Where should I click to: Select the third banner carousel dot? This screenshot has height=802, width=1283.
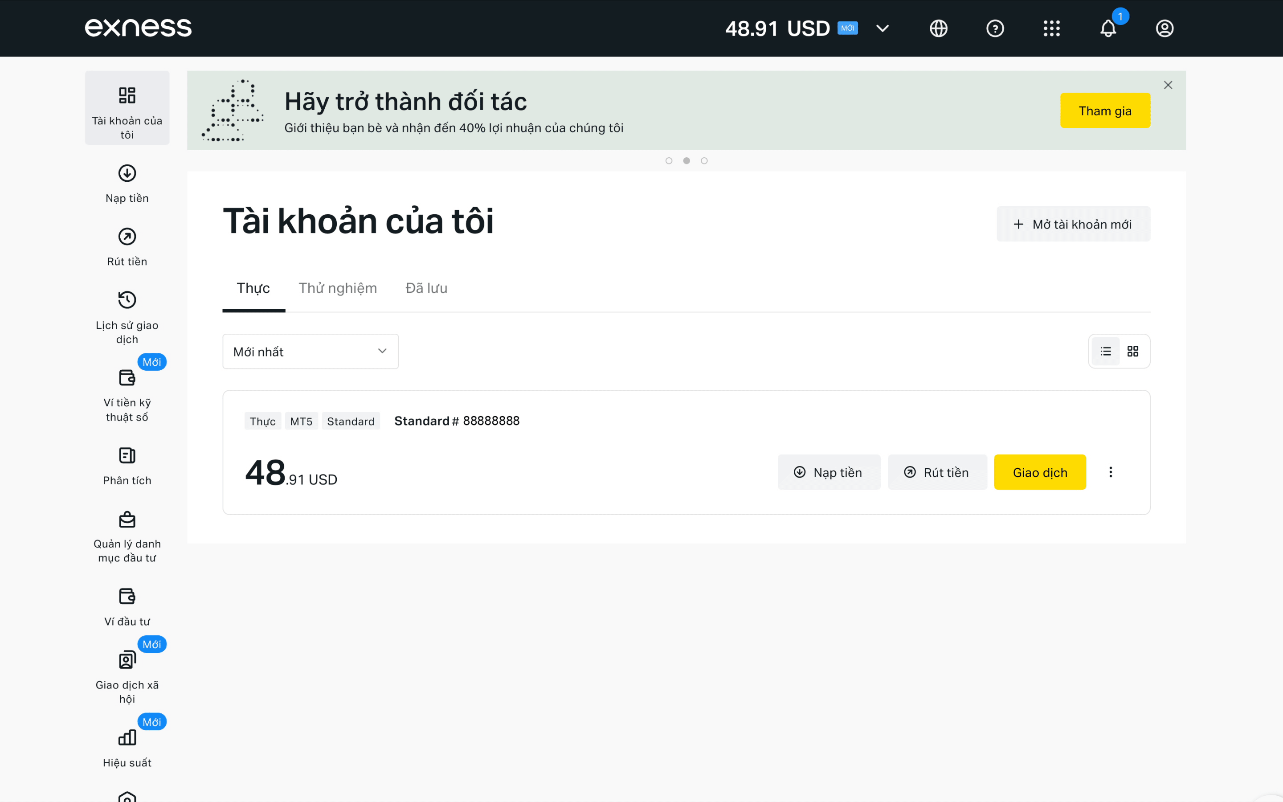(x=704, y=161)
